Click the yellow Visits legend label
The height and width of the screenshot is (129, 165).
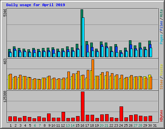161,70
